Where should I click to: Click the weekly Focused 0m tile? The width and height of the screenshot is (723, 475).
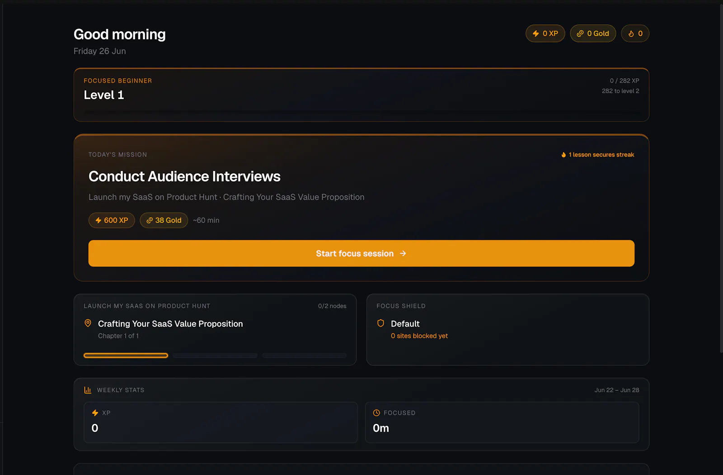[502, 423]
